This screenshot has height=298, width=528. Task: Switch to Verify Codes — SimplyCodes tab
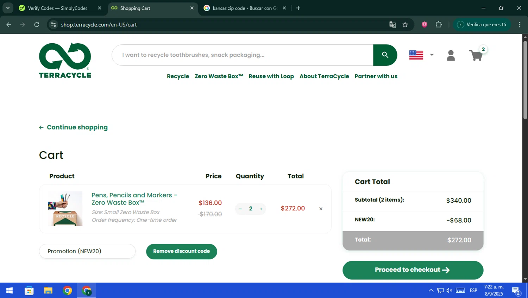coord(57,8)
